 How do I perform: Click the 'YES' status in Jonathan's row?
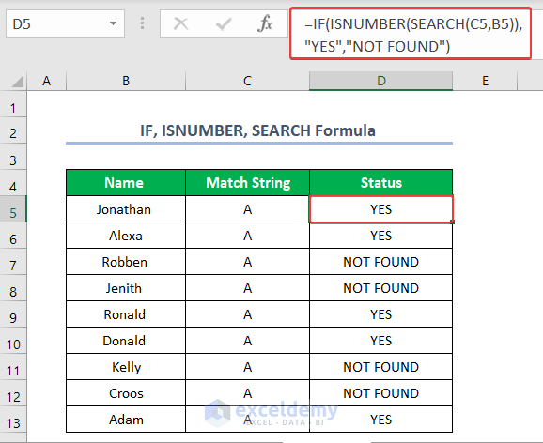coord(380,209)
